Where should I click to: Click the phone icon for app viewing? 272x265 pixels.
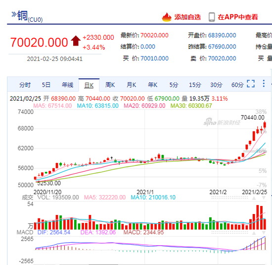click(212, 17)
